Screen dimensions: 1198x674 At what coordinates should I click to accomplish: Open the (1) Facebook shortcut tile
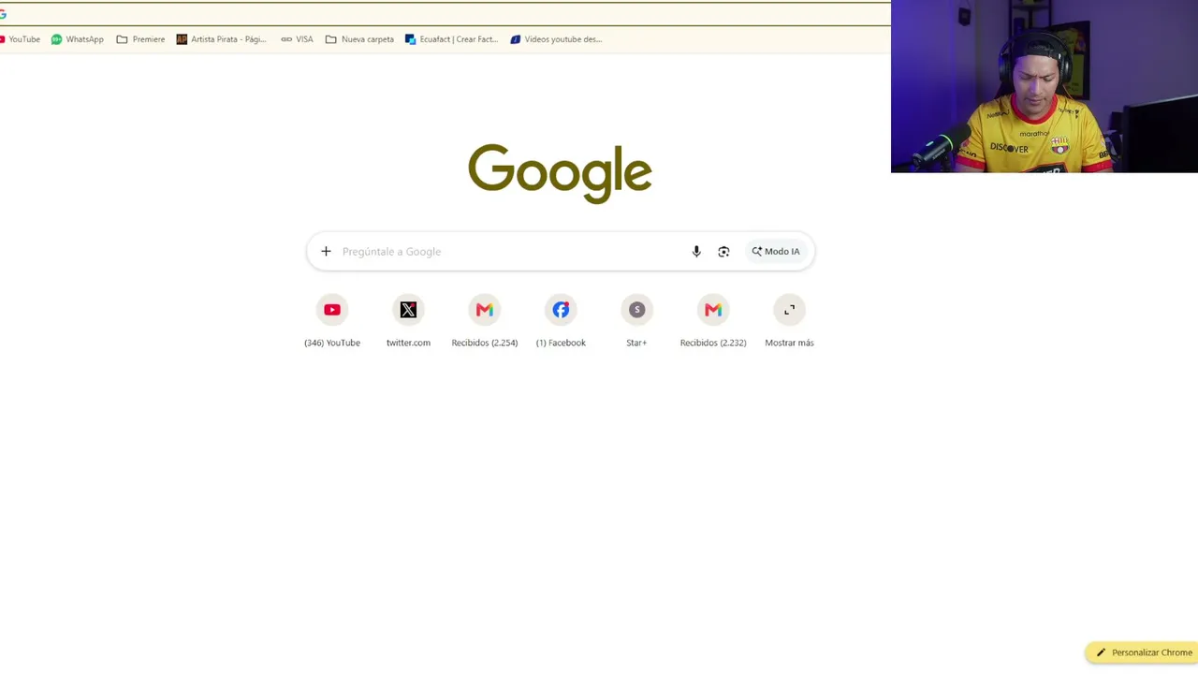(x=561, y=321)
